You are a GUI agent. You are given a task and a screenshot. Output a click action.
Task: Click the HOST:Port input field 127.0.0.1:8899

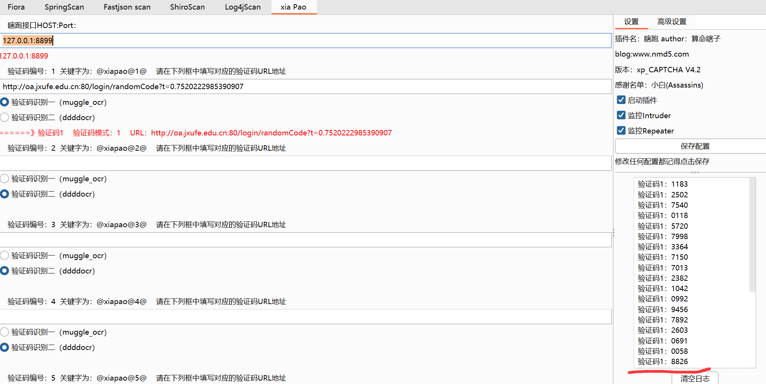pos(306,41)
